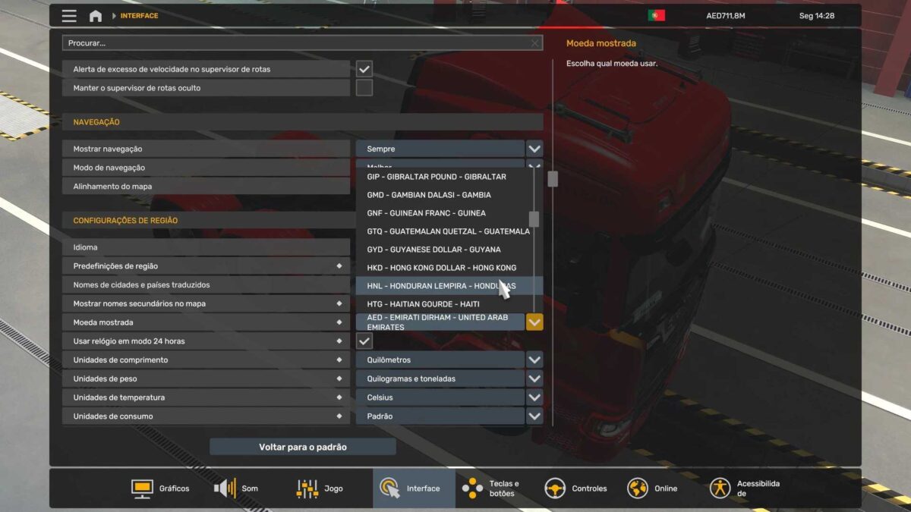Disable speed excess alert checkbox

[x=364, y=69]
